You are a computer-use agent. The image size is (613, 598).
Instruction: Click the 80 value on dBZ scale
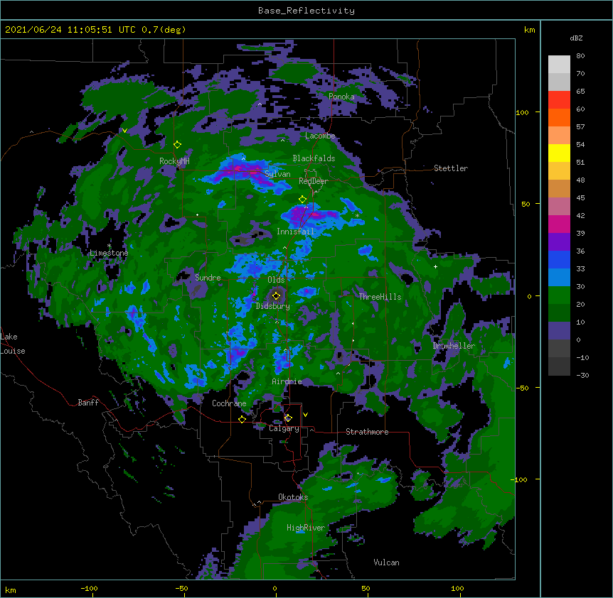pos(580,56)
